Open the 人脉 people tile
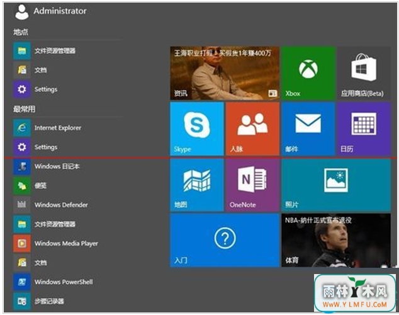 click(x=252, y=129)
